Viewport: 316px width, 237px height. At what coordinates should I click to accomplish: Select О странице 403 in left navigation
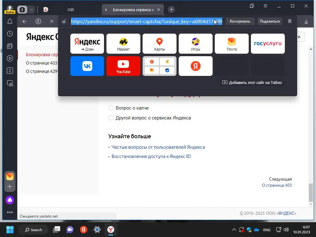(42, 63)
